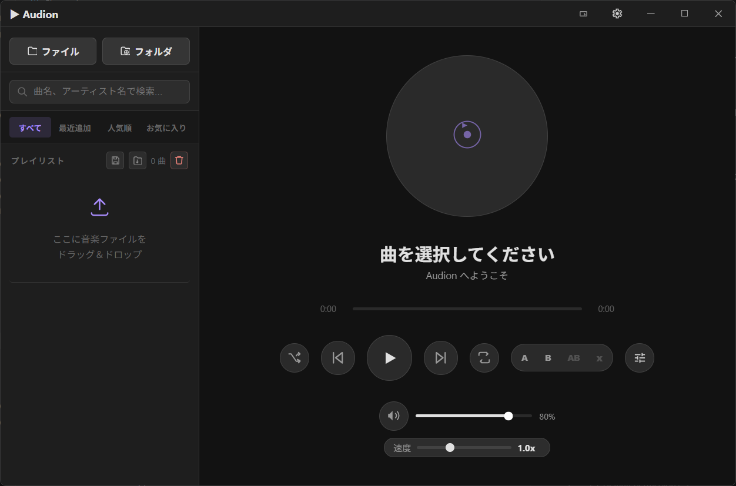
Task: Click the Audion へようこそ subtitle
Action: pos(467,275)
